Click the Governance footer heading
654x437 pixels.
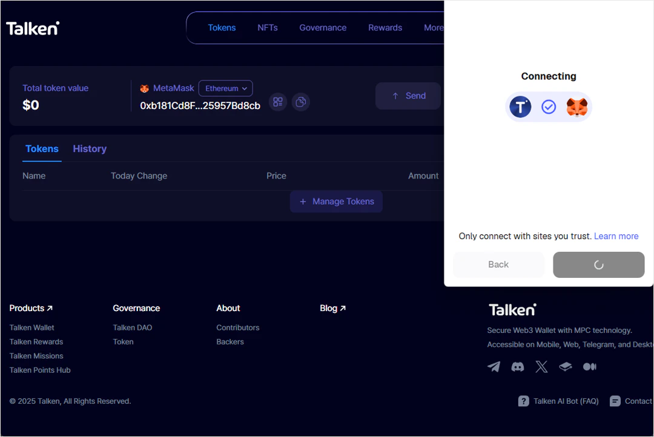(x=136, y=308)
